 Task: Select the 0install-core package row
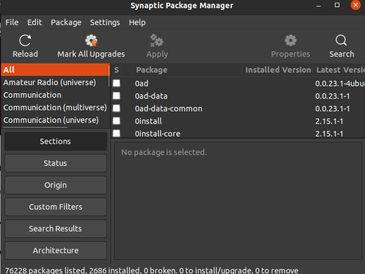pos(238,134)
